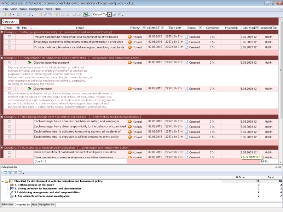Check Done box for direct responsibility task

(x=10, y=126)
